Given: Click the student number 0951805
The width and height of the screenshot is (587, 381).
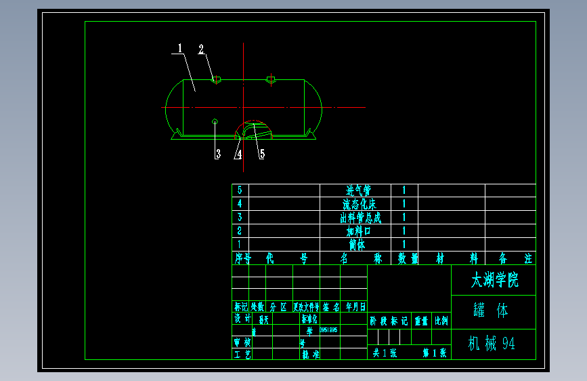Looking at the screenshot, I should pos(328,330).
